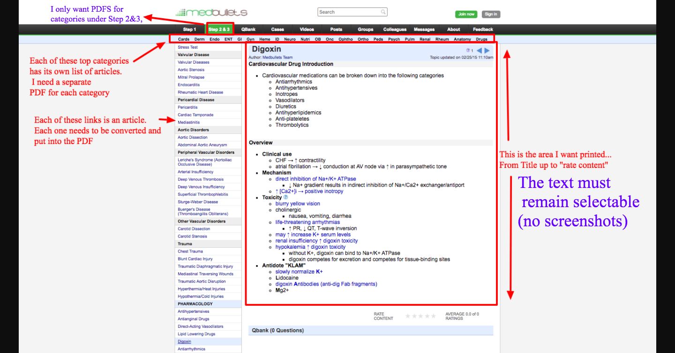Viewport: 675px width, 353px height.
Task: Open the Mitral Prolapse article
Action: [191, 77]
